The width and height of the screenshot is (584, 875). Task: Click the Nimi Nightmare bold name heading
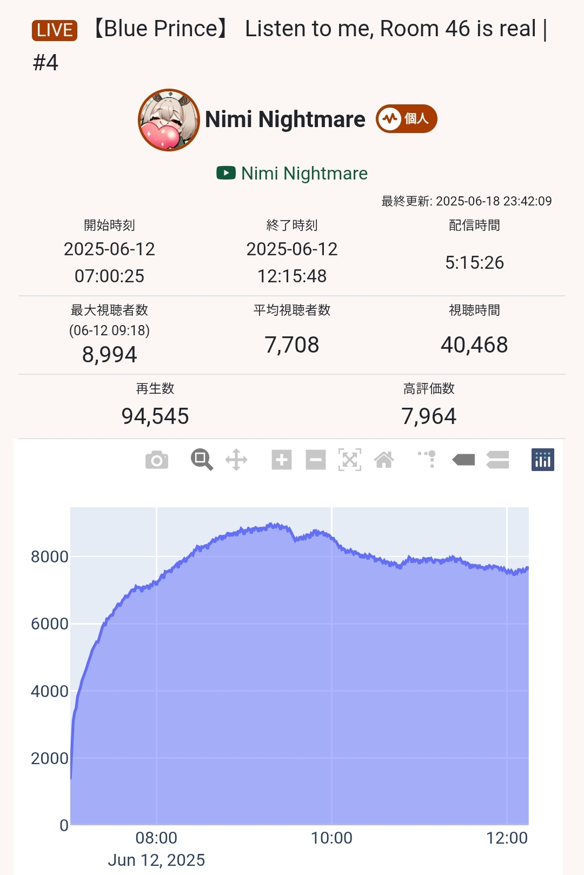point(285,119)
